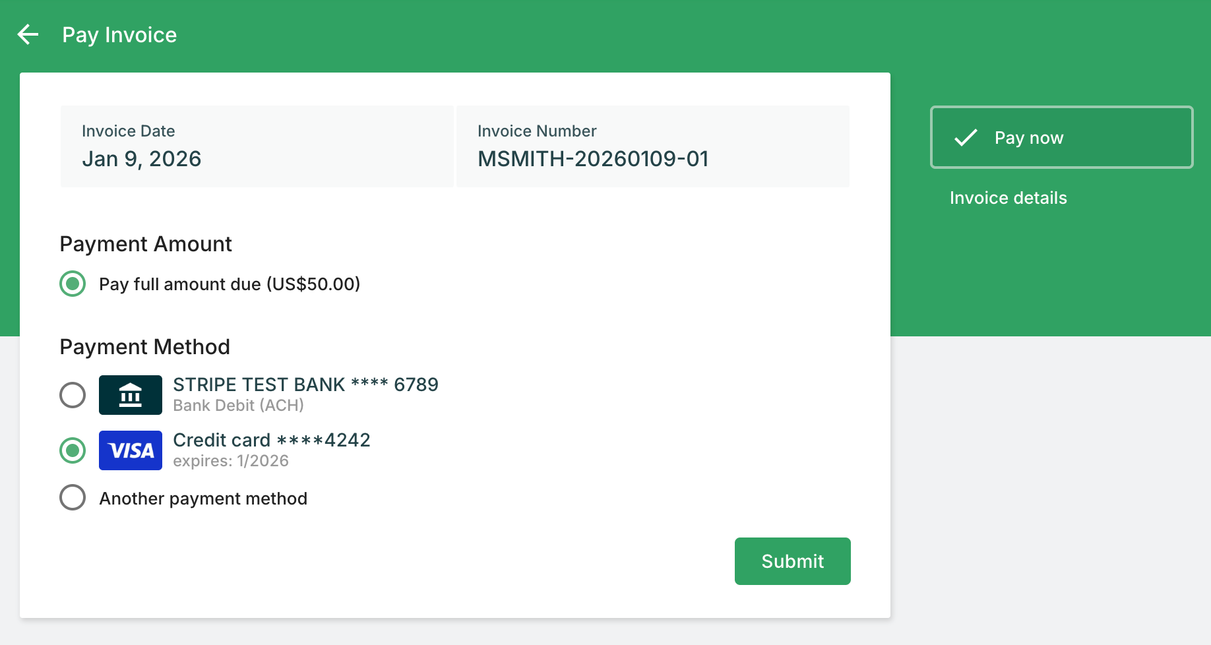The height and width of the screenshot is (645, 1211).
Task: Click the Credit card 4242 label
Action: point(271,440)
